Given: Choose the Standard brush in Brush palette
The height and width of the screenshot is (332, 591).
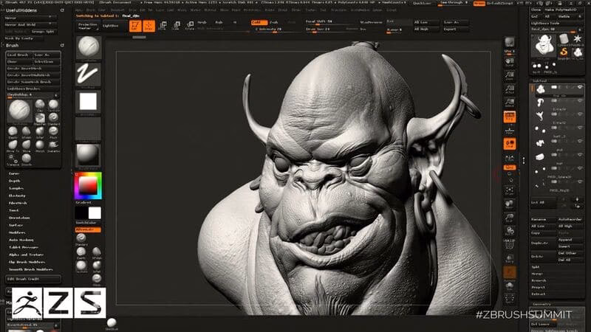Looking at the screenshot, I should (x=53, y=118).
